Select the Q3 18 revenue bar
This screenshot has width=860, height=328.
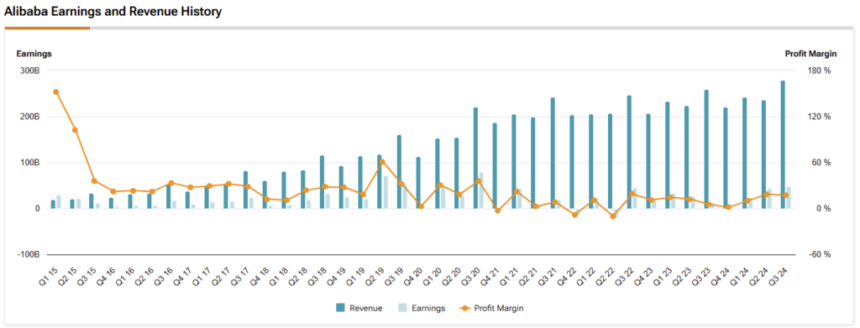pos(322,182)
